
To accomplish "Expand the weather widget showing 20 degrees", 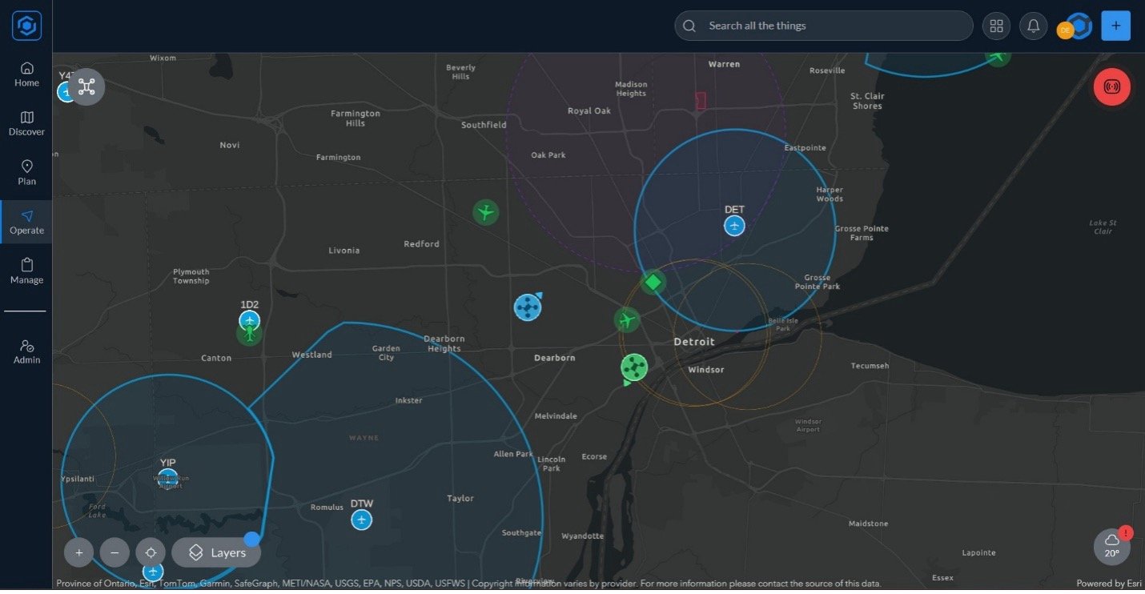I will click(1111, 548).
